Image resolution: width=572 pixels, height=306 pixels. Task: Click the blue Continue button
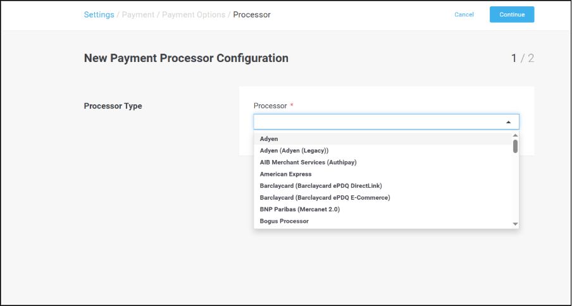[511, 15]
